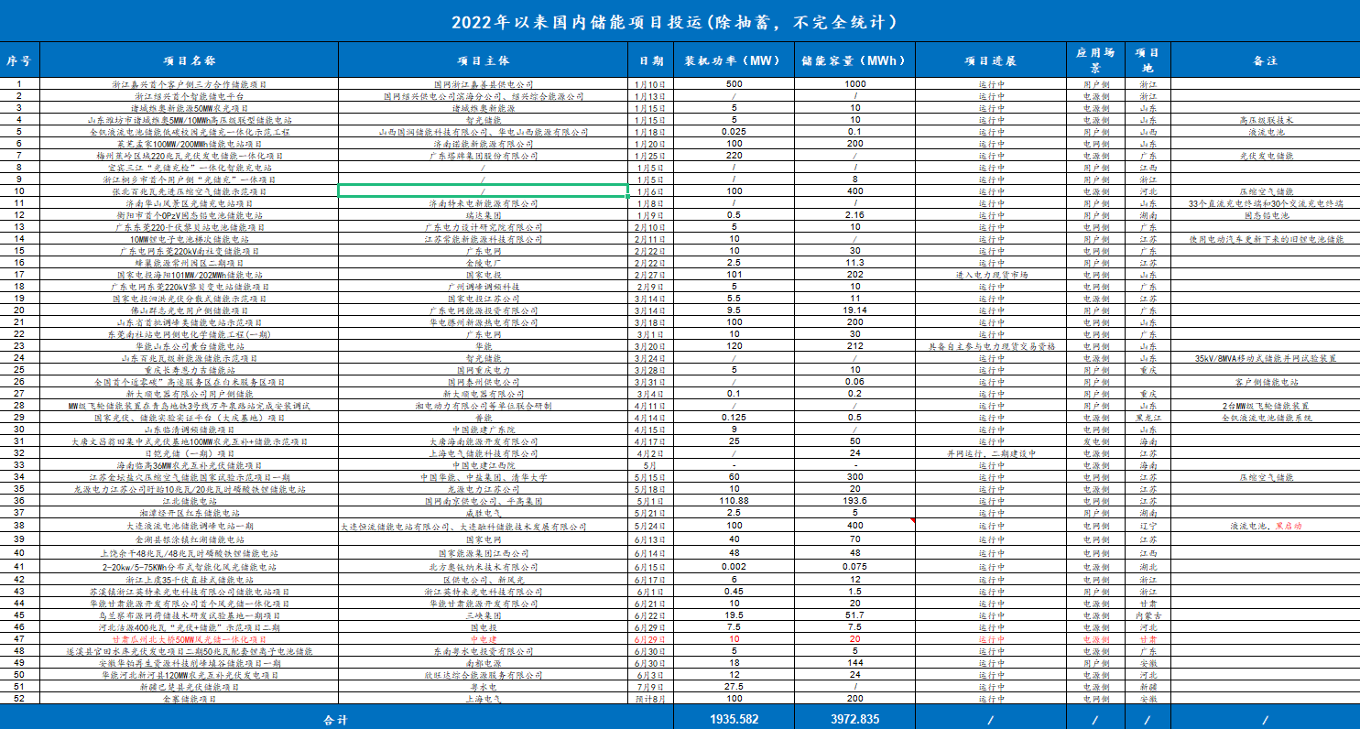Select the 项目地 column header
Image resolution: width=1360 pixels, height=729 pixels.
pos(1148,60)
